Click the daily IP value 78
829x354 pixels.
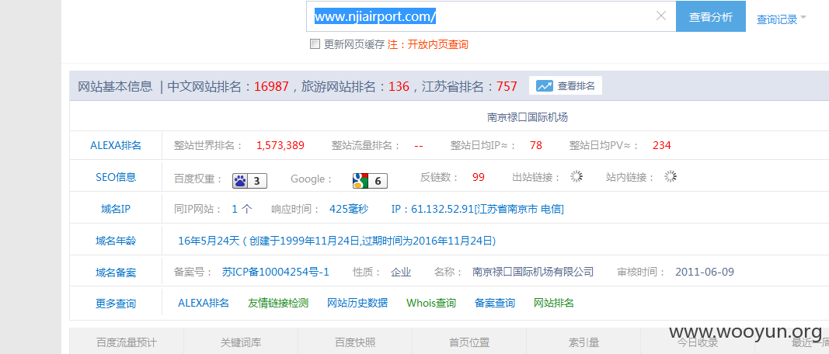(x=536, y=145)
